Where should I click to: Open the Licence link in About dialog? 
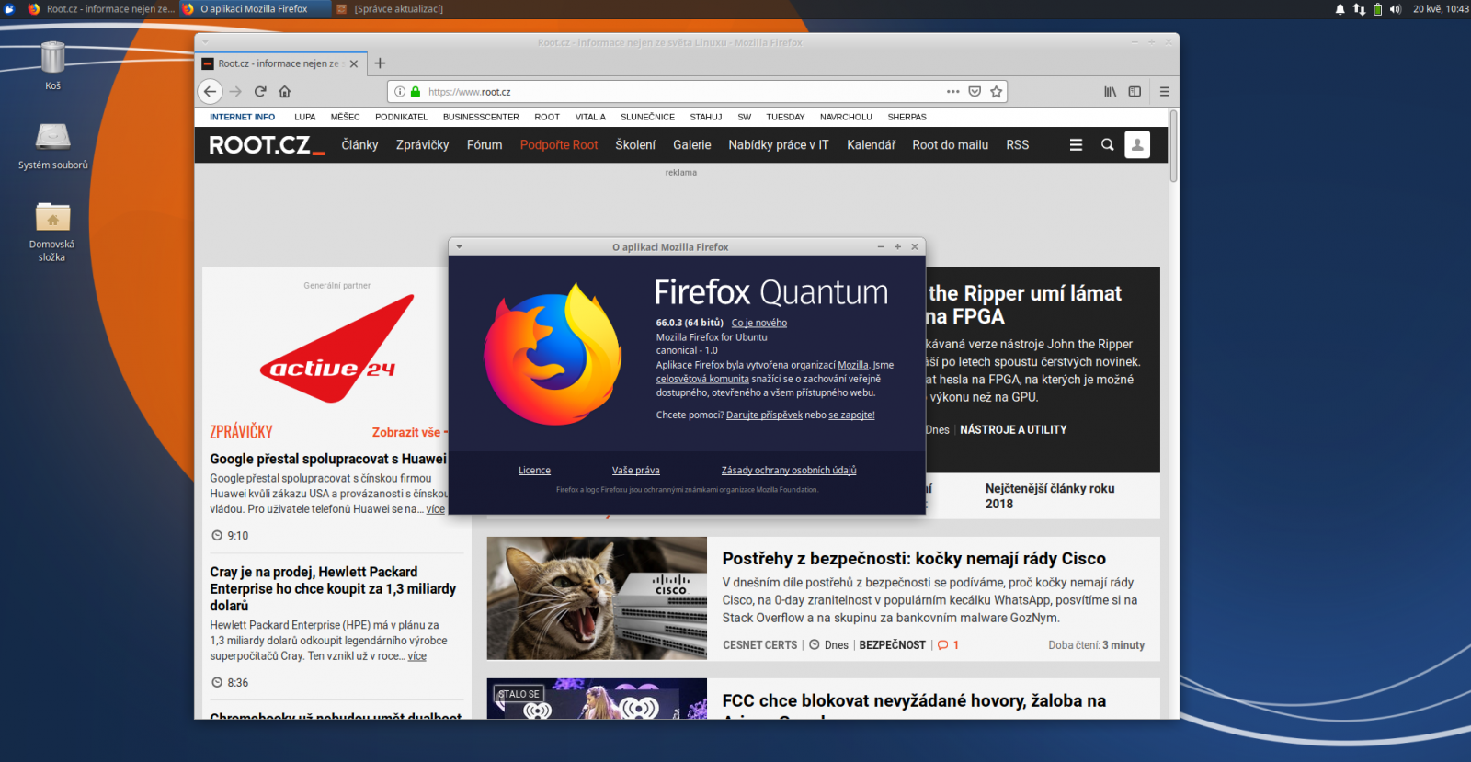(x=534, y=470)
